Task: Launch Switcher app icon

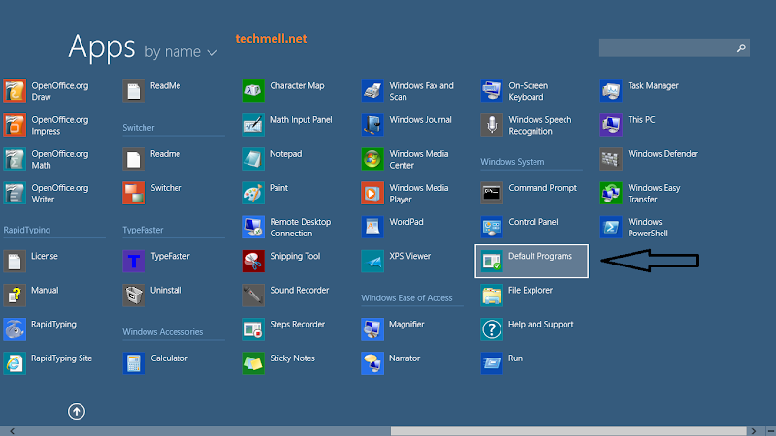Action: [x=134, y=193]
